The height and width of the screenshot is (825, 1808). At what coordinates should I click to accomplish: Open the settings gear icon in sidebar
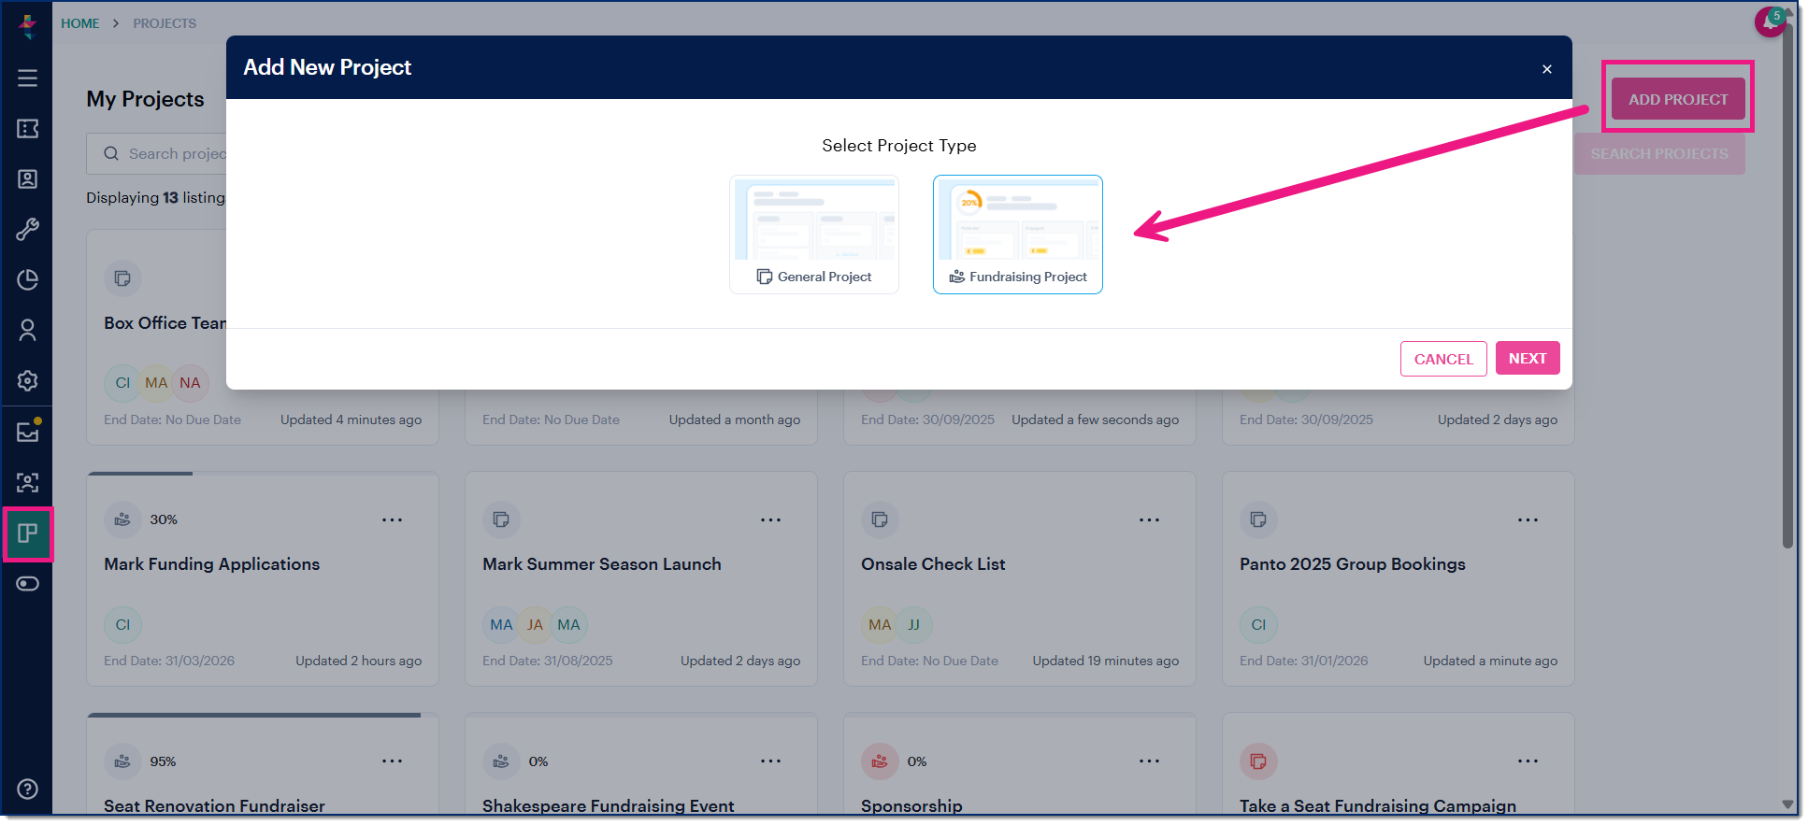coord(28,381)
